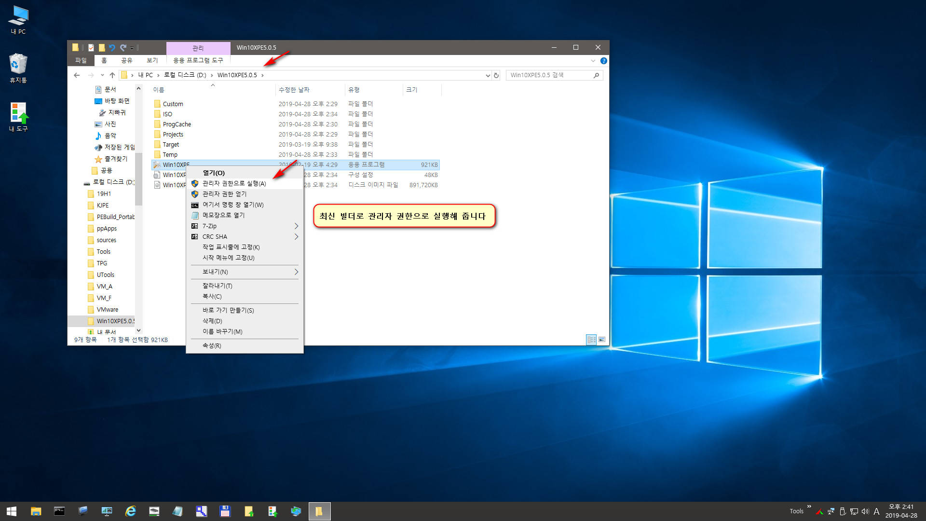This screenshot has height=521, width=926.
Task: Choose 여기서 명령 창 열기(W)
Action: pos(245,205)
